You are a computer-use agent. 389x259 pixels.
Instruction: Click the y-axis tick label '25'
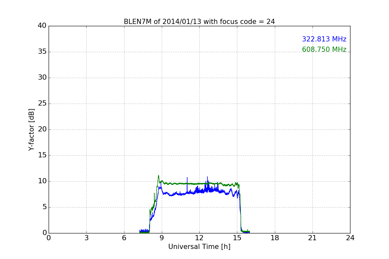click(42, 104)
